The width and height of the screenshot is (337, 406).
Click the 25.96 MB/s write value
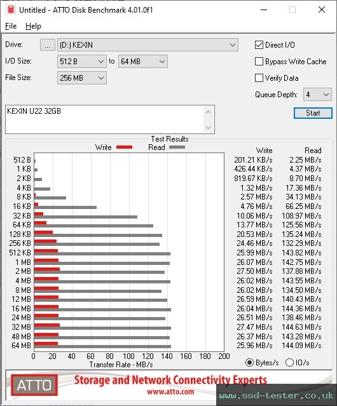coord(254,346)
